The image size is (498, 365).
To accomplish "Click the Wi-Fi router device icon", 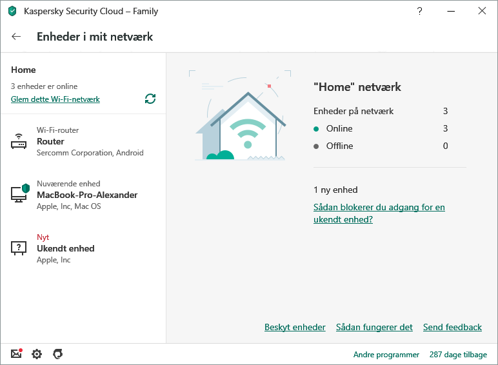I will 19,142.
